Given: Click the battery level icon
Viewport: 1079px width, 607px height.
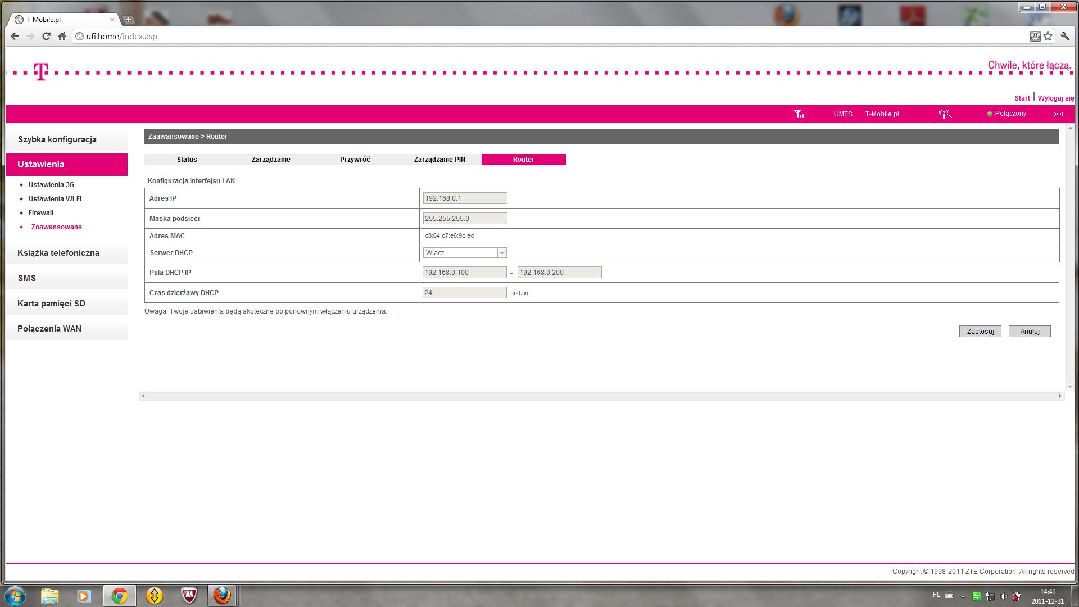Looking at the screenshot, I should [x=1058, y=114].
